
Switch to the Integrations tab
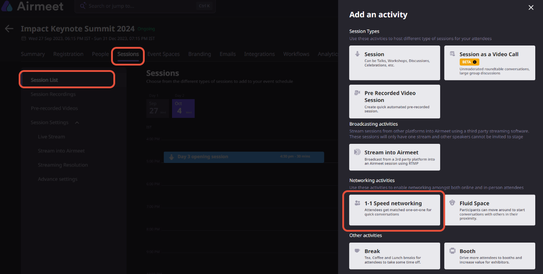point(259,54)
